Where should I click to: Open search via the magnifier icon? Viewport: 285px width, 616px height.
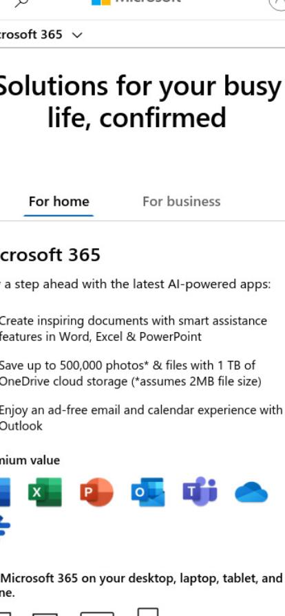click(21, 3)
